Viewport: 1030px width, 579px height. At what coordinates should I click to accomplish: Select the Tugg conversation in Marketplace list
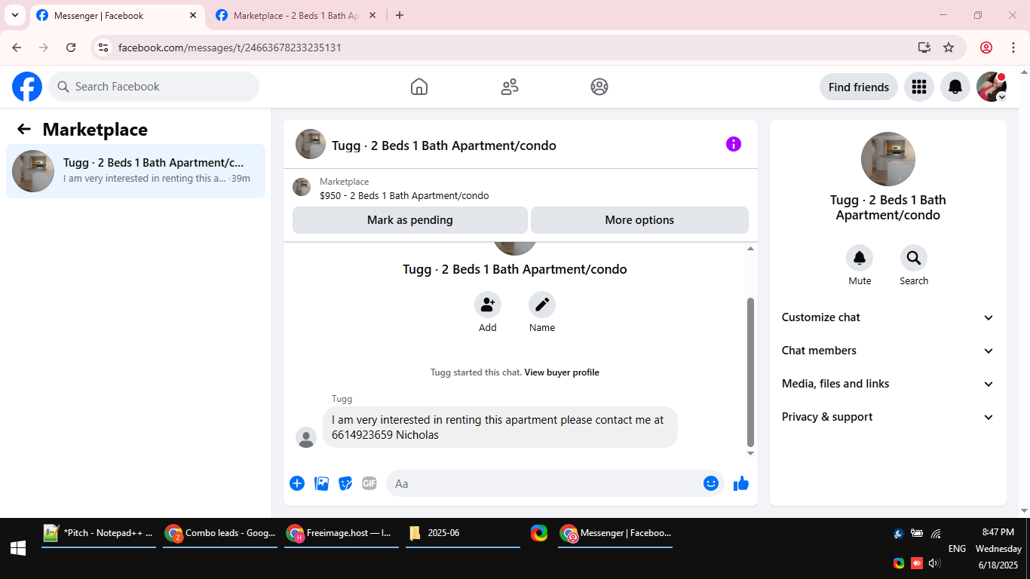point(136,171)
